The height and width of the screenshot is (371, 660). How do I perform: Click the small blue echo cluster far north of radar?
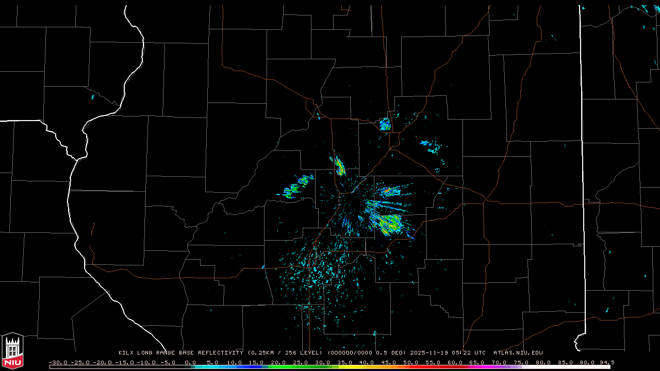pos(385,124)
